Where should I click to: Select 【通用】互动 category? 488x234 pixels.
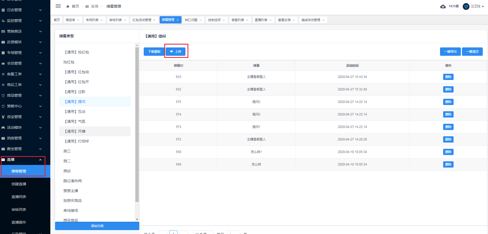95,112
